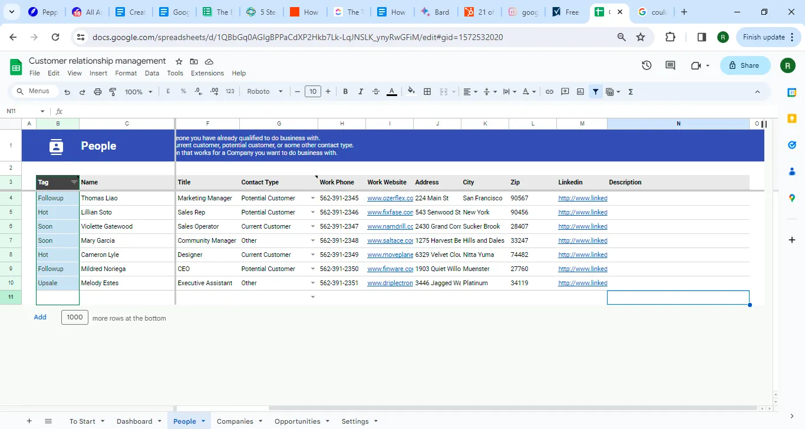The image size is (805, 429).
Task: Open the text color picker
Action: [392, 91]
